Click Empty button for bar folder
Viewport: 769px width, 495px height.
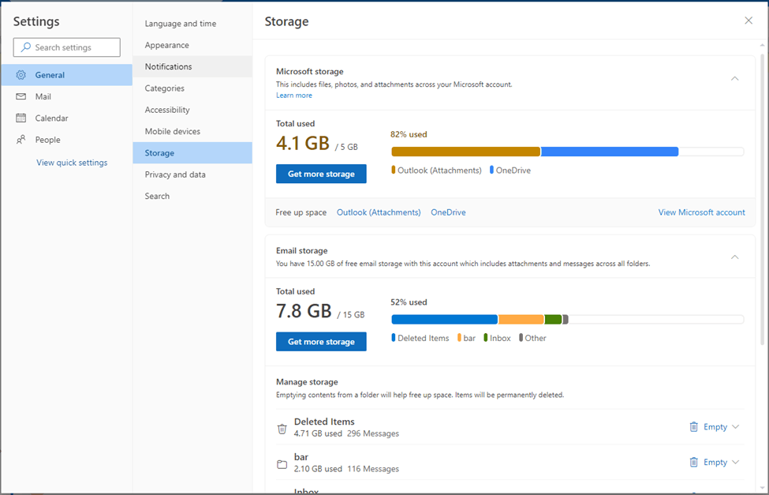709,462
